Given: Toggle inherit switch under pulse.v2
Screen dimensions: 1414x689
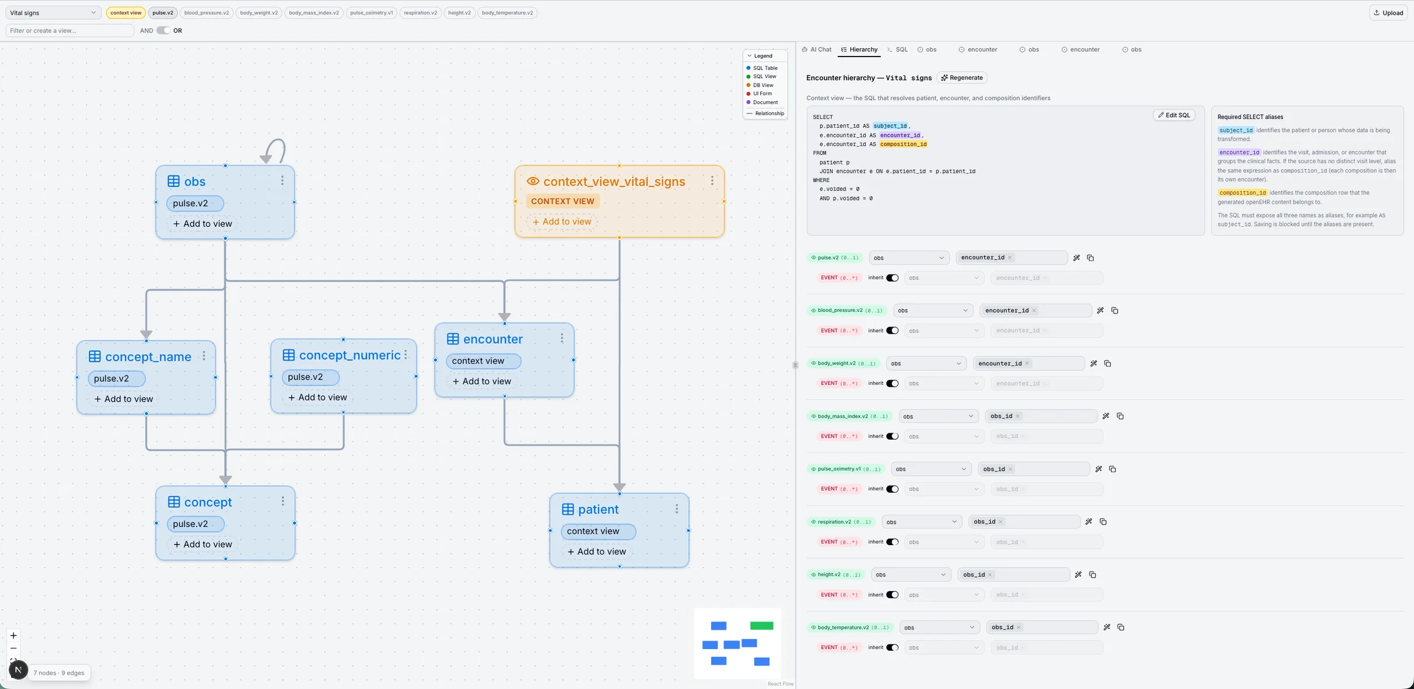Looking at the screenshot, I should click(893, 278).
